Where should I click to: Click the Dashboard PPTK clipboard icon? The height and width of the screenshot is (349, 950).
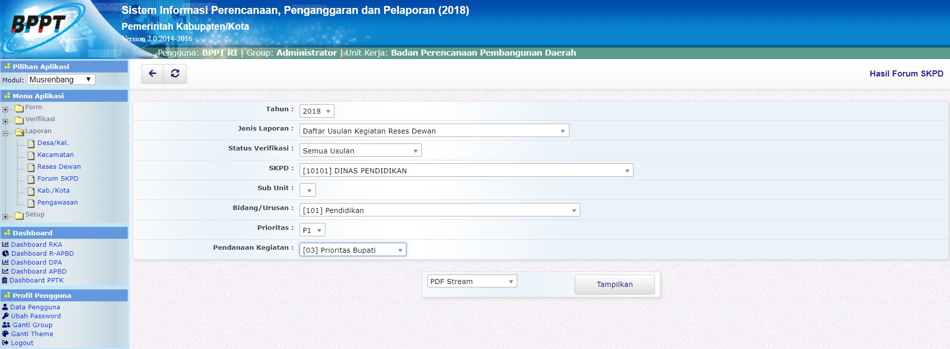tap(5, 280)
